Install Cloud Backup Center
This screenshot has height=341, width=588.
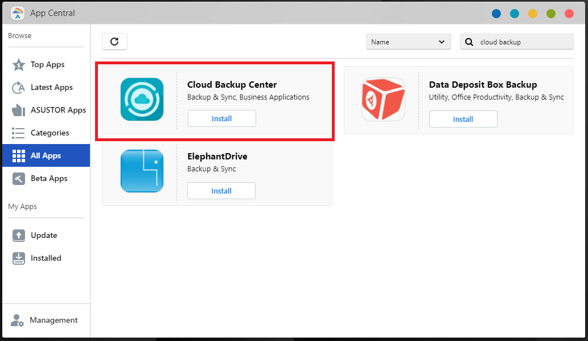point(222,118)
